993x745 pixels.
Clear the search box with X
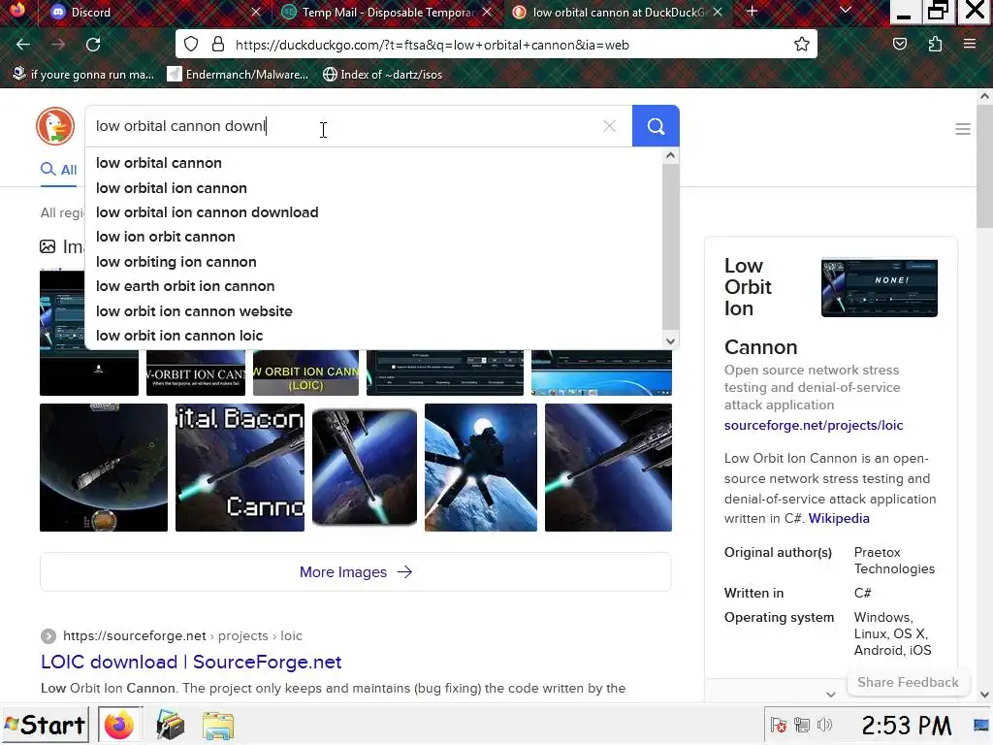[609, 126]
